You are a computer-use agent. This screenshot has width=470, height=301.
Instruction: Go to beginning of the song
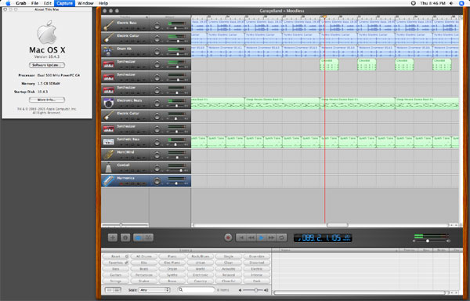[x=240, y=238]
